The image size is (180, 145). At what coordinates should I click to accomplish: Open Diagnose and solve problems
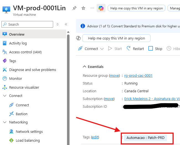32,70
